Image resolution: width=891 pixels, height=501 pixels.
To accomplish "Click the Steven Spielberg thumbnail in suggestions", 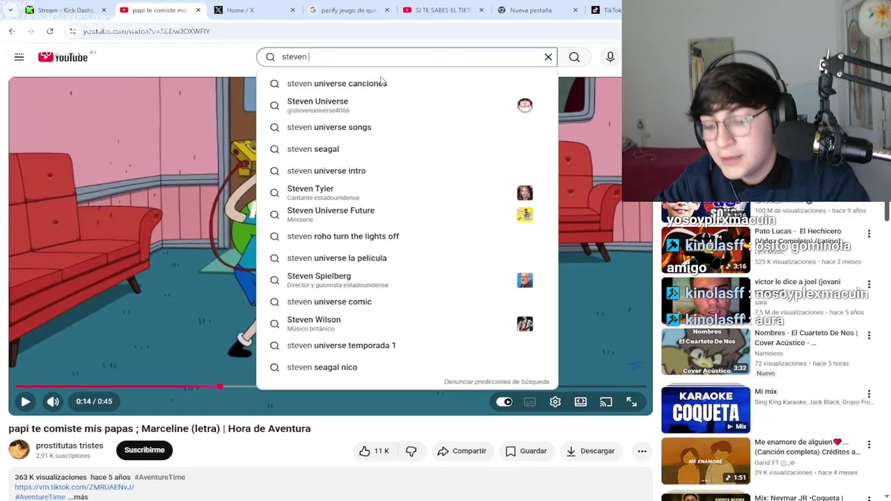I will pos(525,280).
